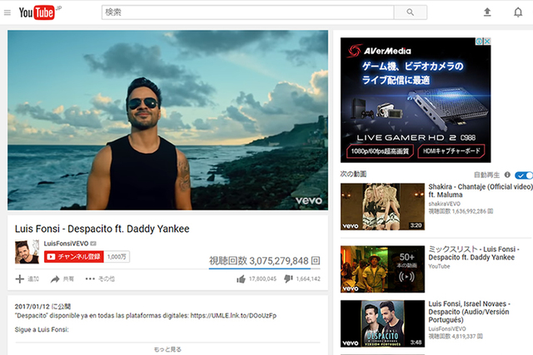Click the 視聴回数 4,819,337 view count
Viewport: 533px width, 355px height.
(x=456, y=337)
